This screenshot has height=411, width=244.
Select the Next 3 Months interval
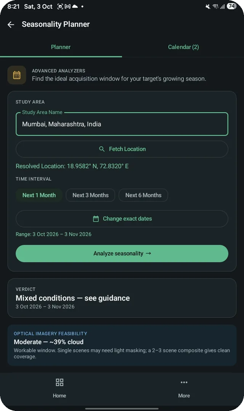coord(90,195)
